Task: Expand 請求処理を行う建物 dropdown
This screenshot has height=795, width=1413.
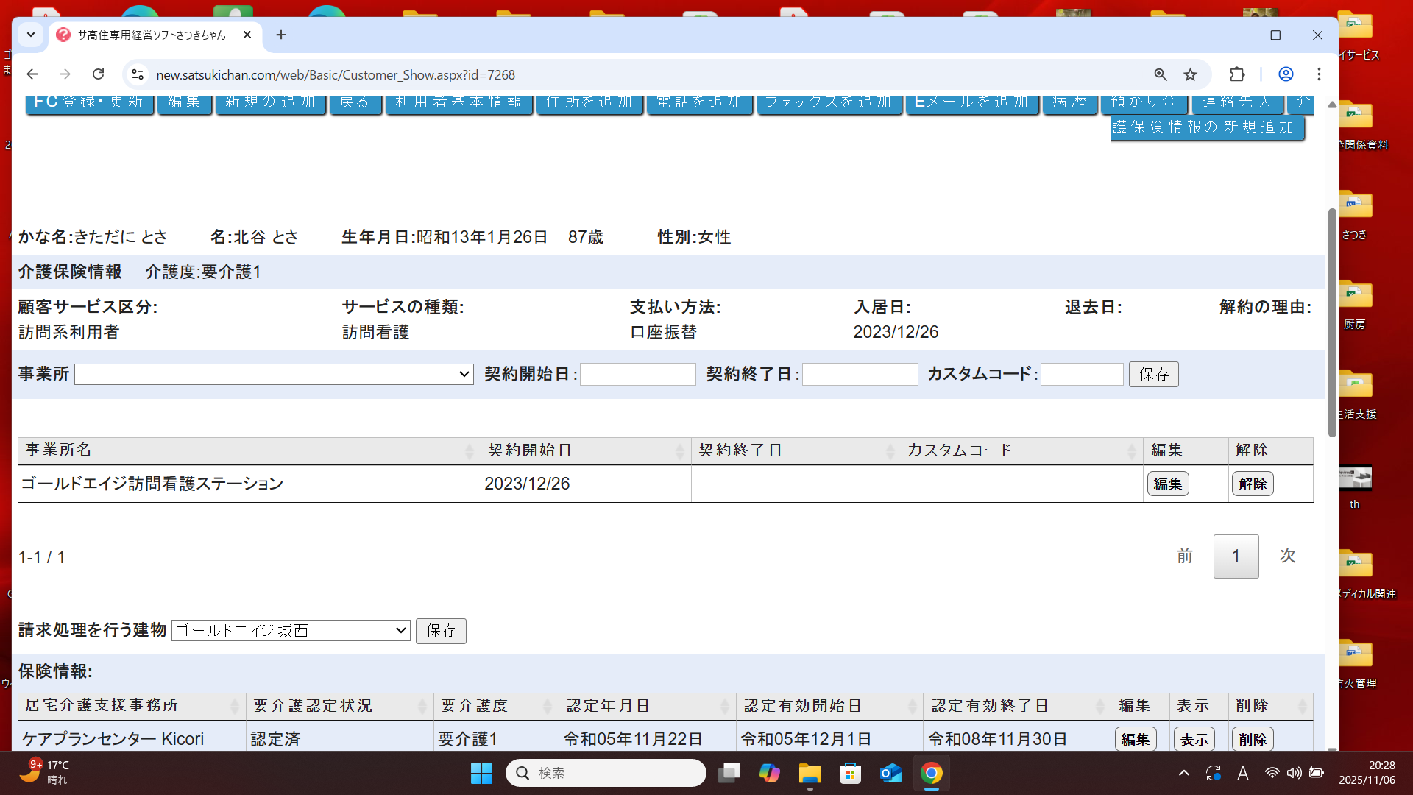Action: pos(291,631)
